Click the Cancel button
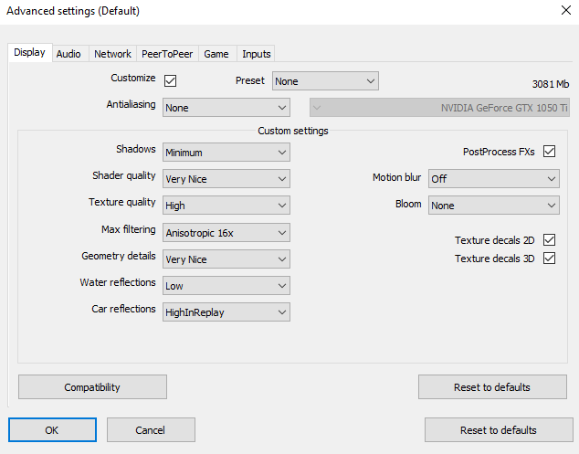Screen dimensions: 579x454 pos(151,430)
